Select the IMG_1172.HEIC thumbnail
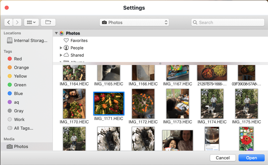This screenshot has height=165, width=268. click(143, 103)
